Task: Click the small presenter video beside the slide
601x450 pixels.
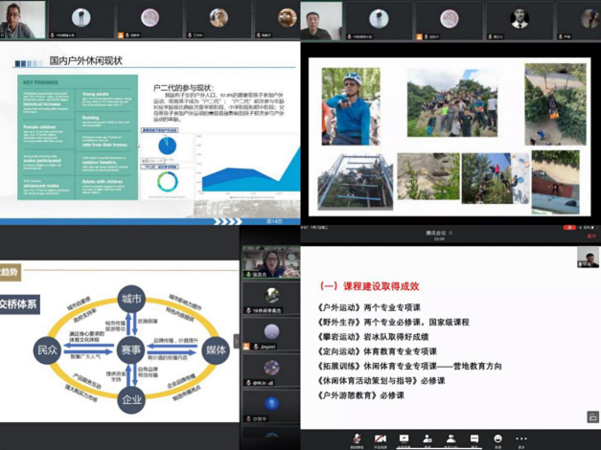Action: [x=588, y=257]
